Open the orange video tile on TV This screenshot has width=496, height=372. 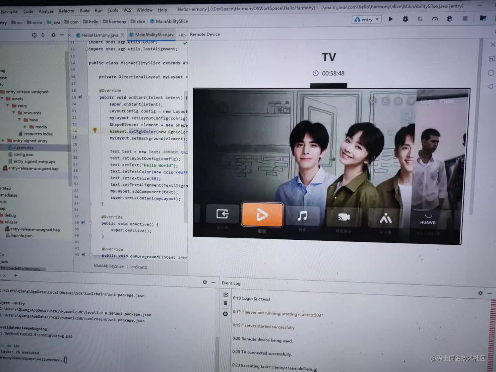pyautogui.click(x=262, y=215)
